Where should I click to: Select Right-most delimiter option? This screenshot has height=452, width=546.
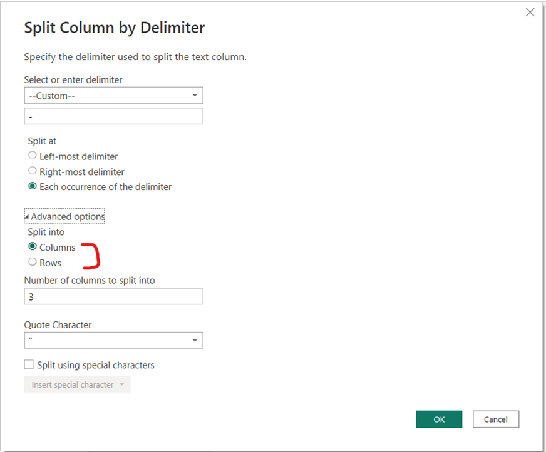pos(32,171)
